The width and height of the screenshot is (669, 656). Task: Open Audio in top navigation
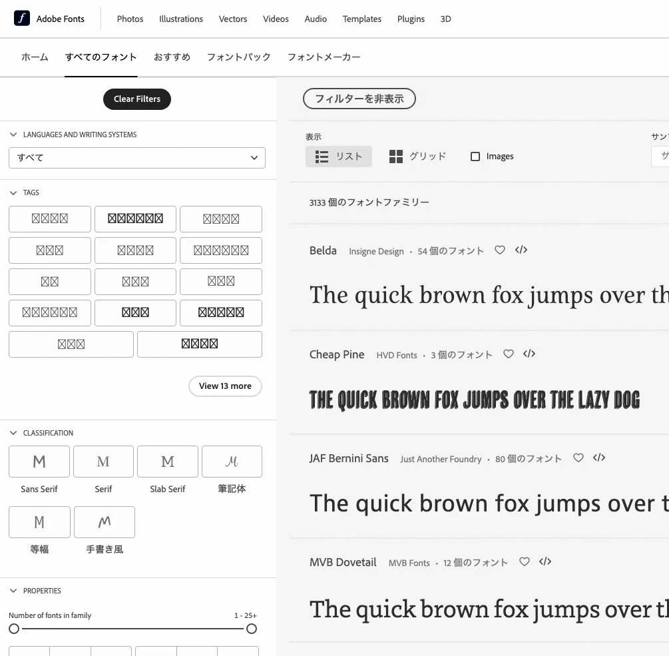316,19
